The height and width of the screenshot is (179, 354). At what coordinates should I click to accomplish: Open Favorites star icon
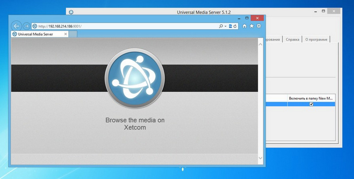(251, 26)
